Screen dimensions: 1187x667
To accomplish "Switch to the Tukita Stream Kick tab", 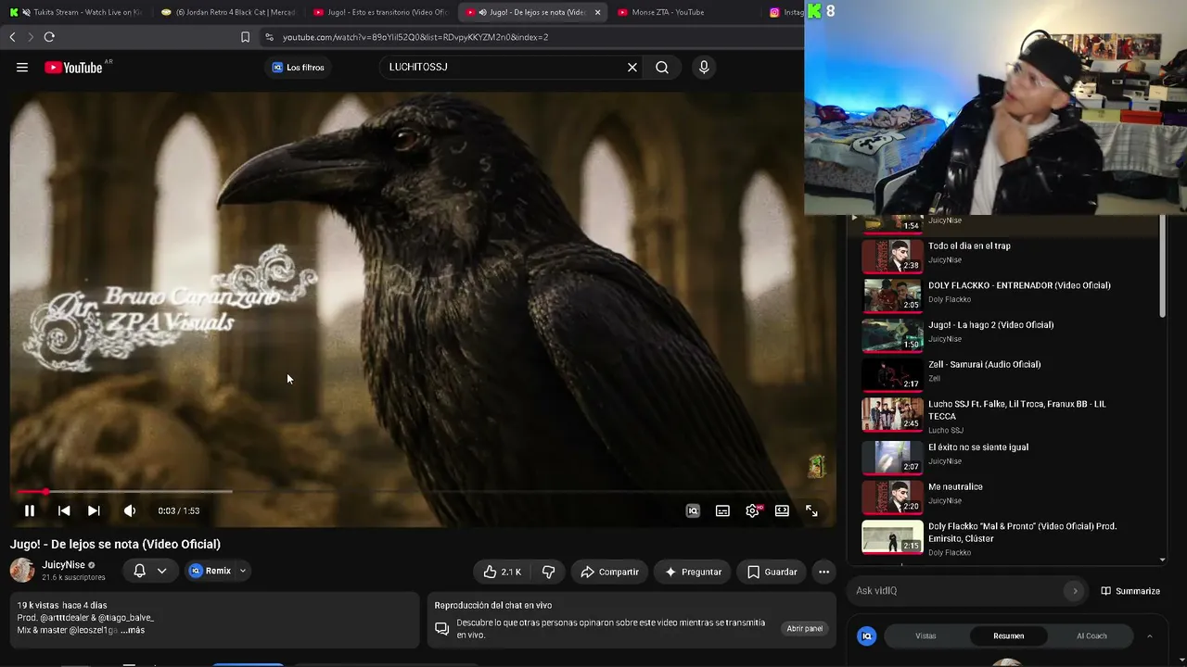I will pos(76,12).
